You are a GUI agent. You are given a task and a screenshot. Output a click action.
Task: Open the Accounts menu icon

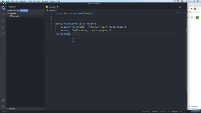[3, 100]
